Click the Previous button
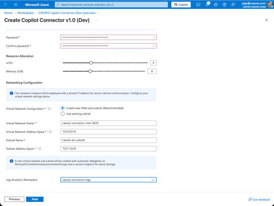 coord(14,199)
